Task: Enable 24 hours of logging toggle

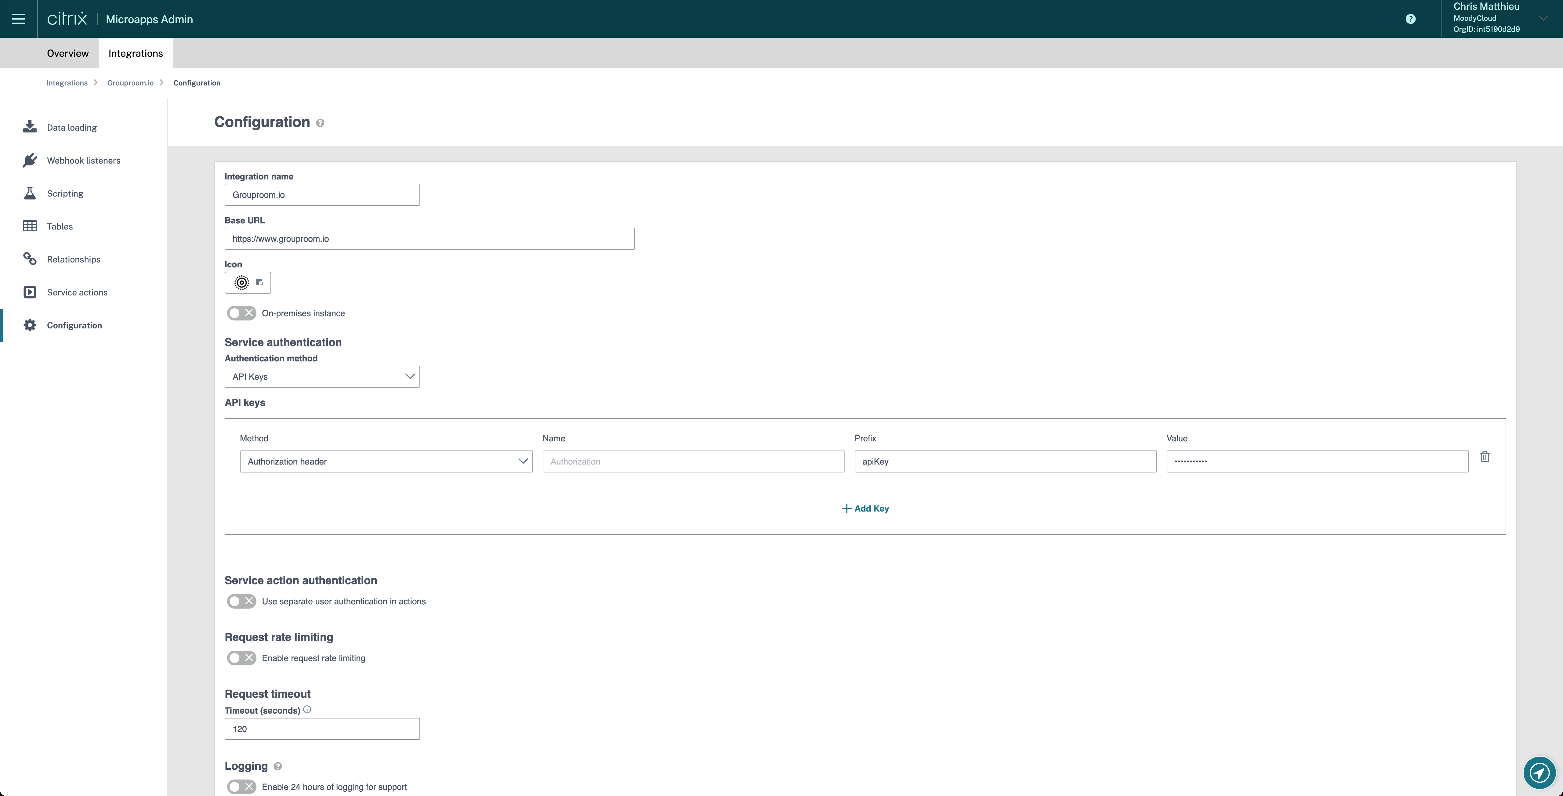Action: click(x=241, y=787)
